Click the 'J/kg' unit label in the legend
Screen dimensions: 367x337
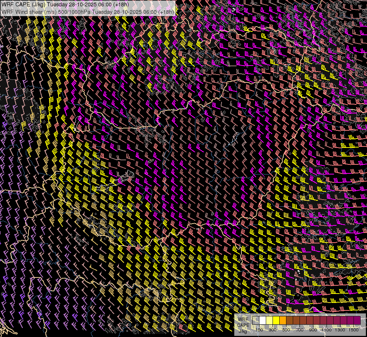[x=243, y=332]
